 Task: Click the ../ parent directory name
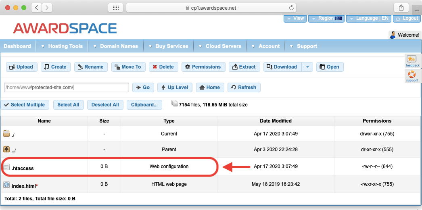pyautogui.click(x=14, y=151)
